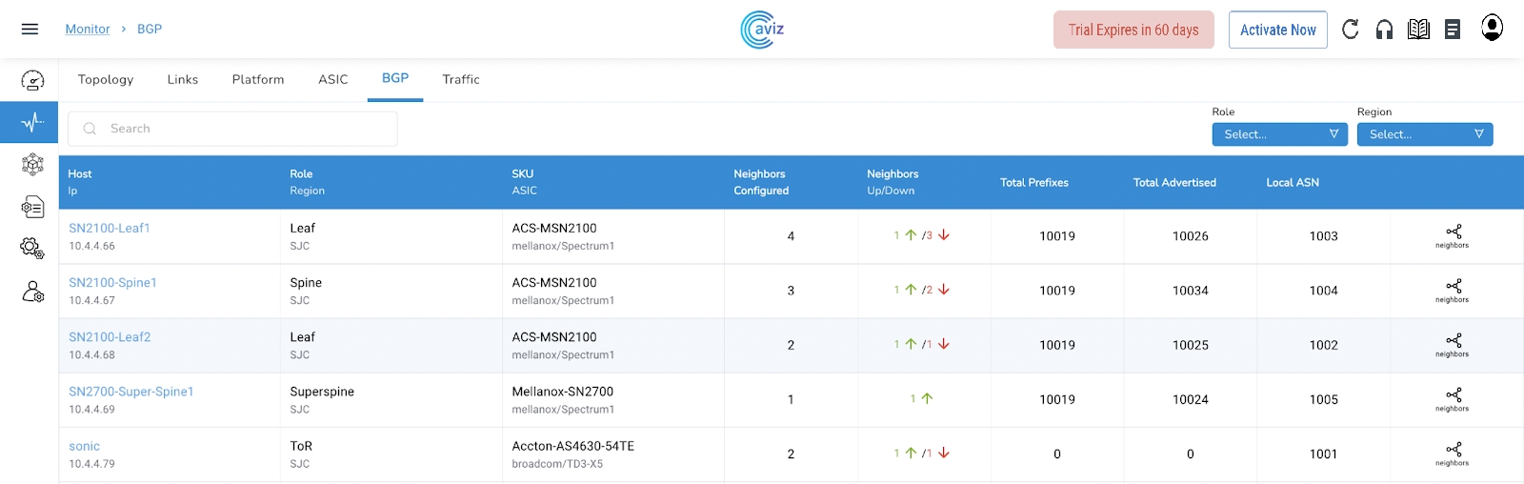Click the Search input field

(x=233, y=129)
